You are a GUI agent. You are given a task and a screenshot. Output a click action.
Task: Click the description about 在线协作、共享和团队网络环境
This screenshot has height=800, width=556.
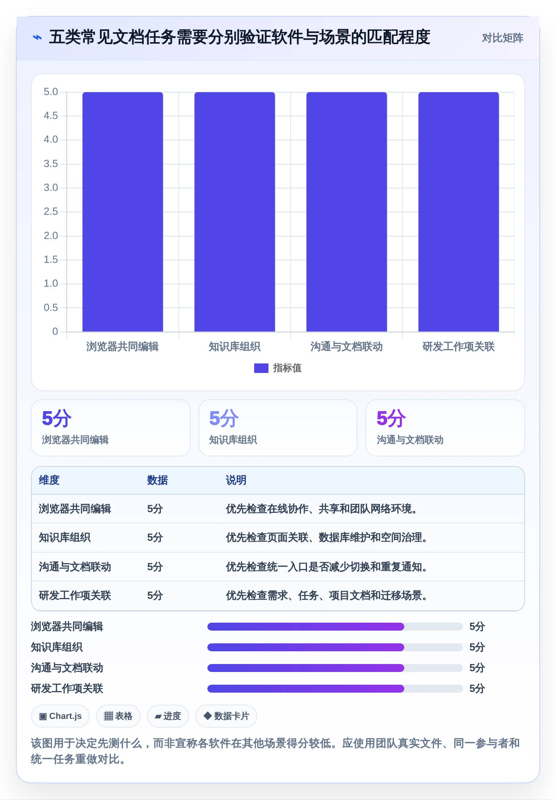click(321, 509)
